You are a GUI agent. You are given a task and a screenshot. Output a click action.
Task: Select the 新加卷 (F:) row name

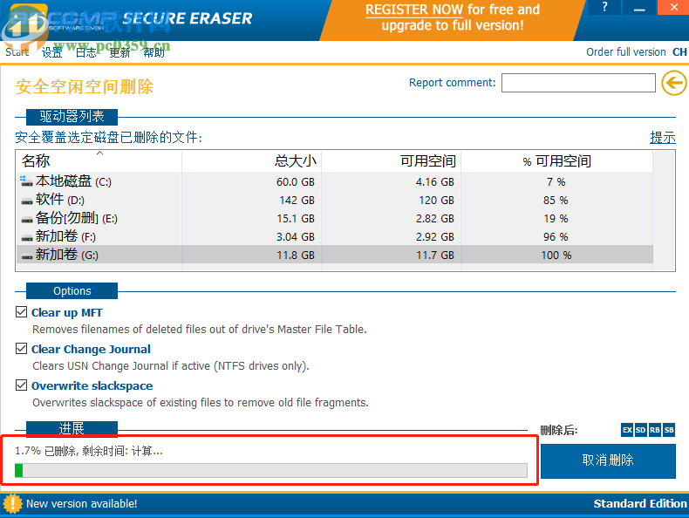(x=65, y=236)
